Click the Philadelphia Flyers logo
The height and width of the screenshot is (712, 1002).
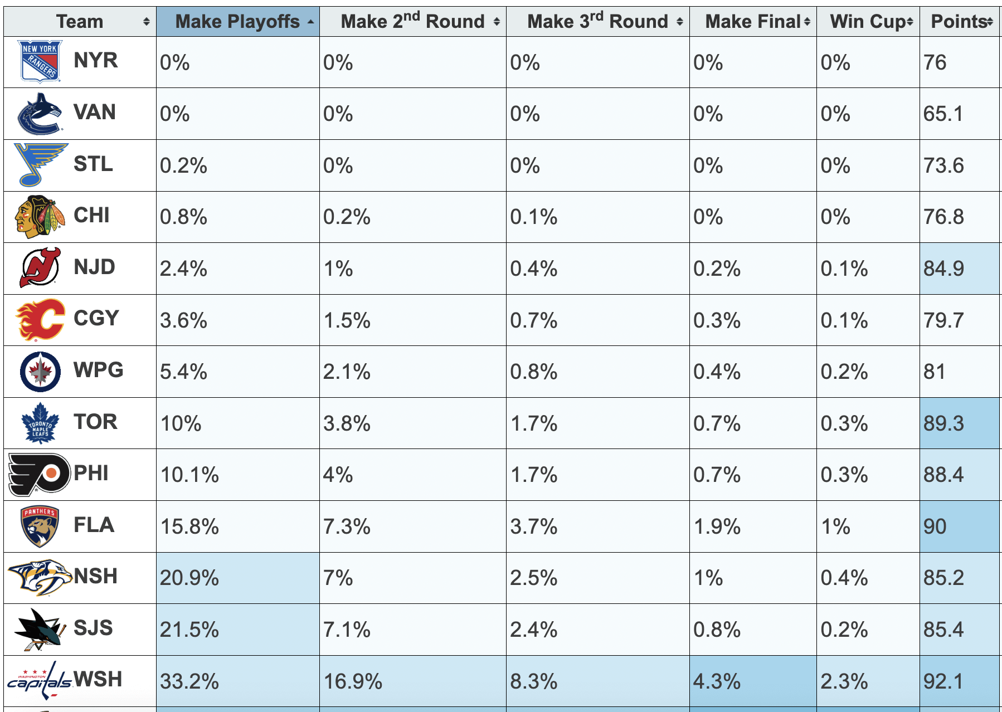(40, 475)
